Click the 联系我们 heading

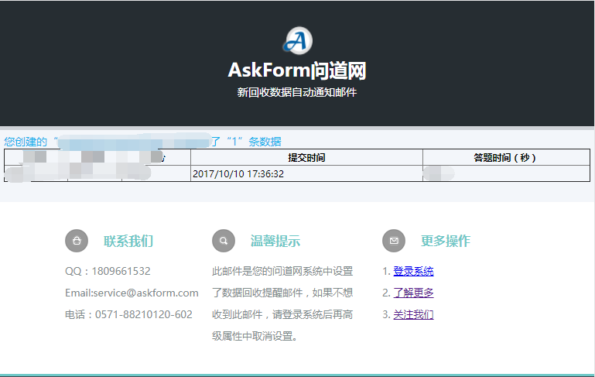point(128,241)
